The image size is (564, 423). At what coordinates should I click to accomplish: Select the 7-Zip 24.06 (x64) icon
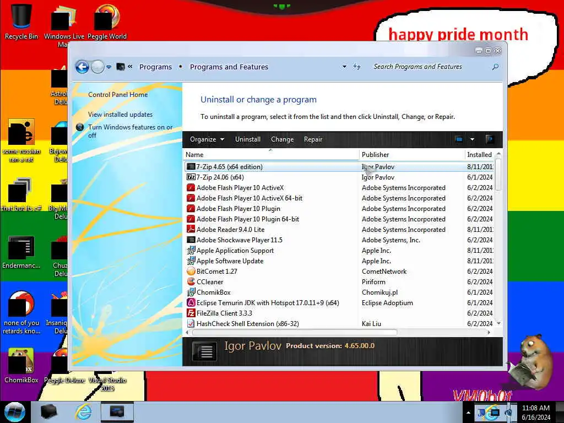pyautogui.click(x=191, y=177)
